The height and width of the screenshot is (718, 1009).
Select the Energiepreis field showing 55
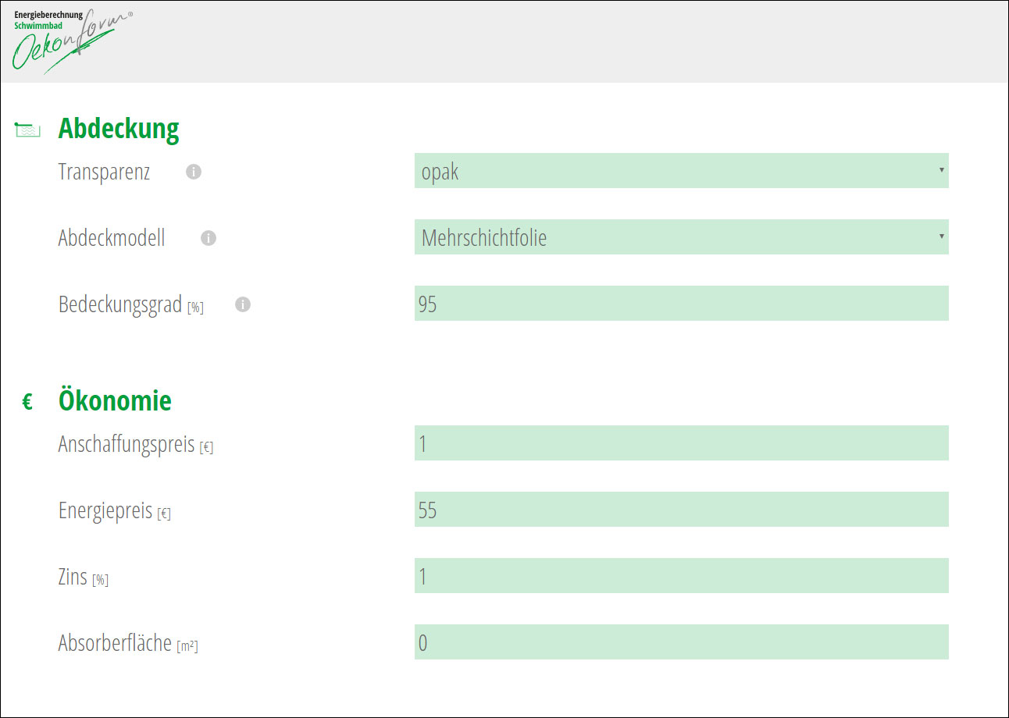click(x=681, y=510)
